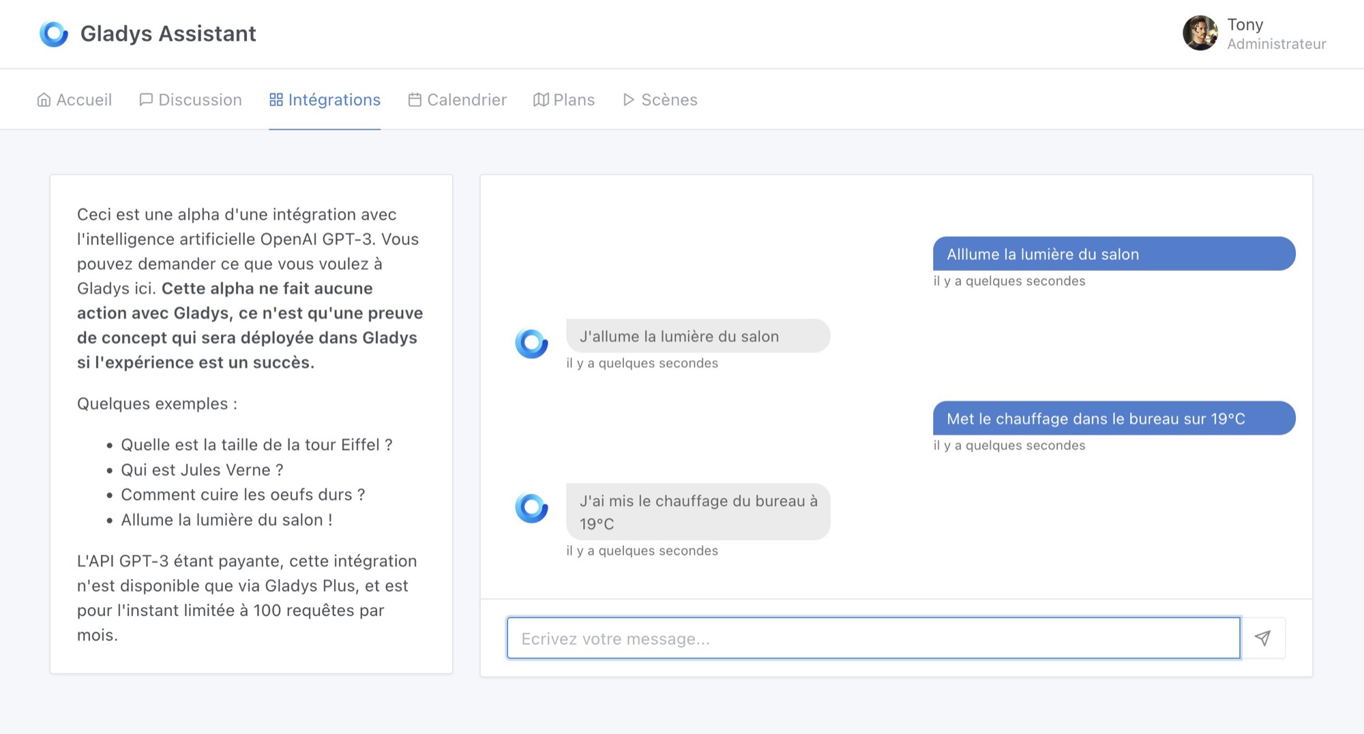Select the "Alllume la lumière du salon" message bubble

(x=1114, y=254)
